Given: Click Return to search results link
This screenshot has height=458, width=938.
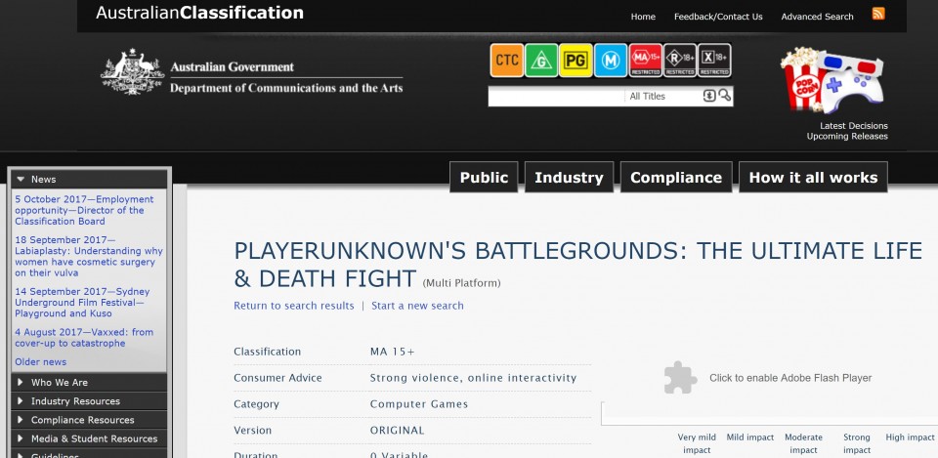Looking at the screenshot, I should (x=294, y=306).
